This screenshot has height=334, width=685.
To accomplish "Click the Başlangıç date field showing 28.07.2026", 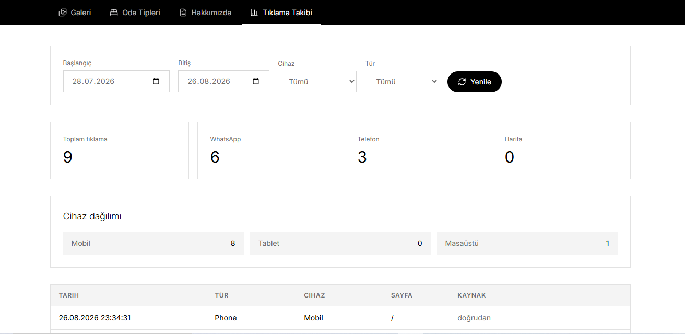I will 116,81.
